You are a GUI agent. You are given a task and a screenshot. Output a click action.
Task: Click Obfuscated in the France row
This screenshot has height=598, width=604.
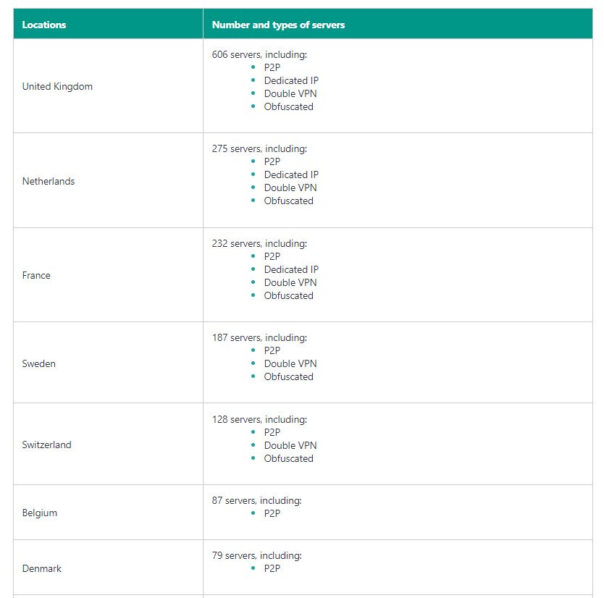[289, 295]
